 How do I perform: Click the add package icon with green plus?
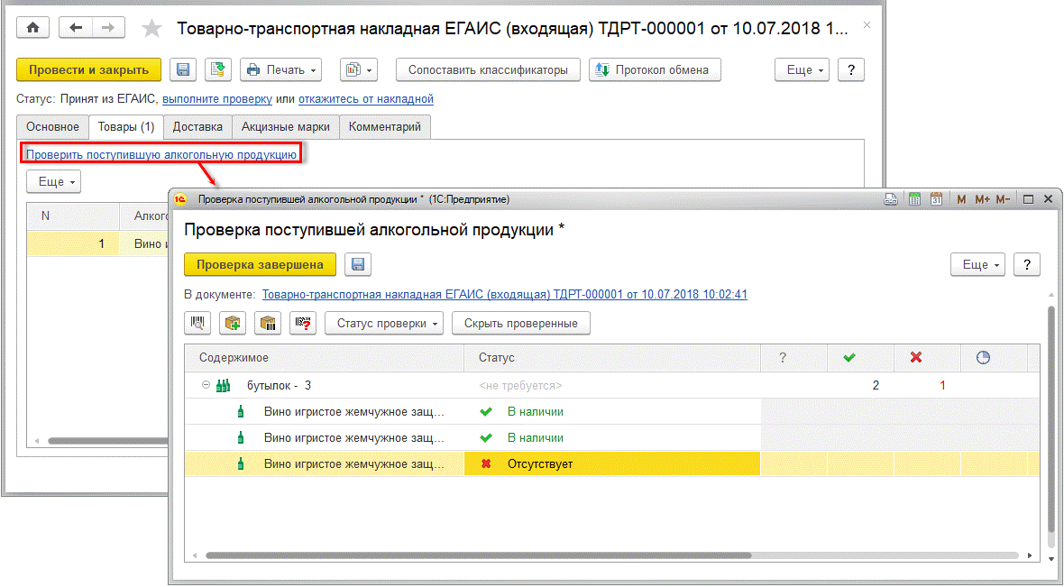coord(233,323)
